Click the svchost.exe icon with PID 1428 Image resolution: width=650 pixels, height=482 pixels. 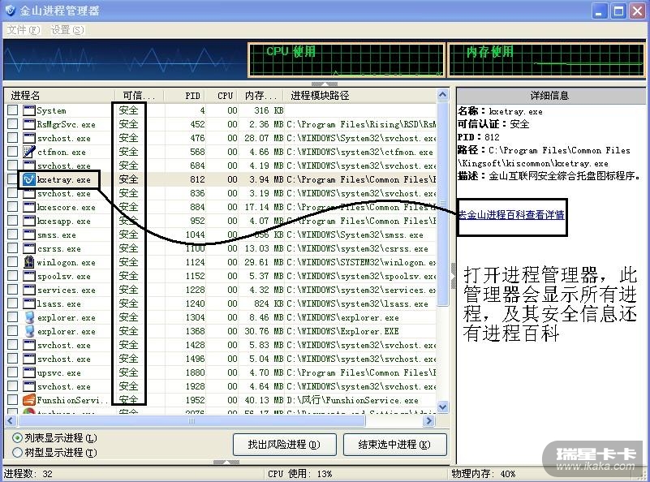coord(29,345)
